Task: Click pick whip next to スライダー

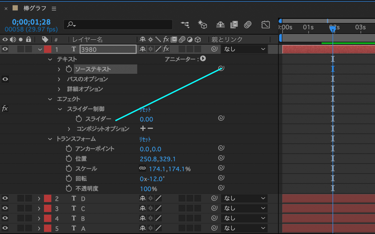Action: tap(221, 118)
